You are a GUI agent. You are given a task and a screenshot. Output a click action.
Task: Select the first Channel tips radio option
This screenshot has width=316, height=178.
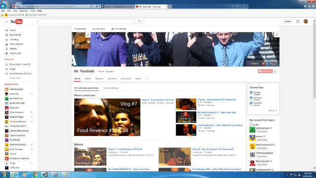pyautogui.click(x=251, y=92)
